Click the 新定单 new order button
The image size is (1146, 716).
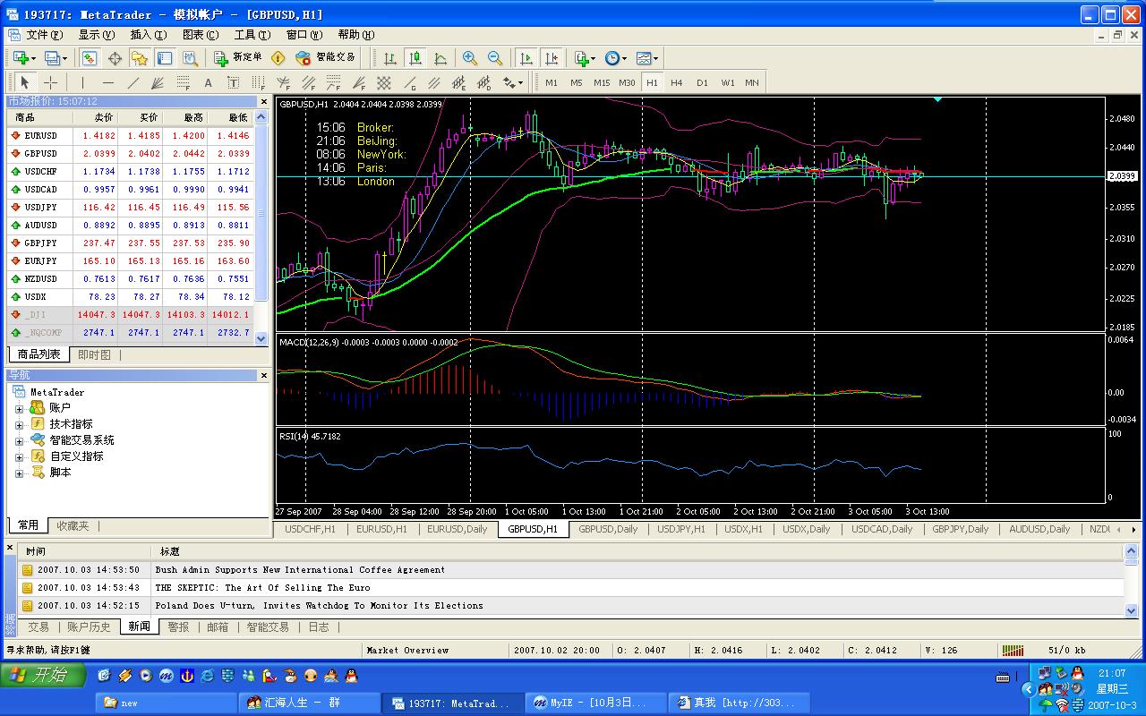(238, 57)
